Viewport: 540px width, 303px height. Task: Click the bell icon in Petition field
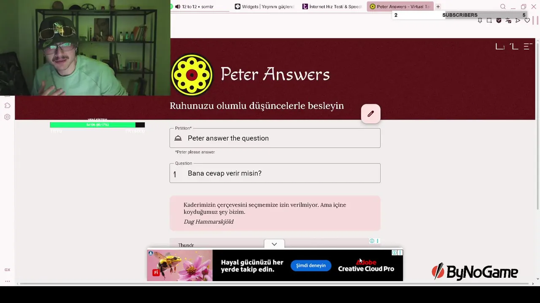pyautogui.click(x=178, y=138)
